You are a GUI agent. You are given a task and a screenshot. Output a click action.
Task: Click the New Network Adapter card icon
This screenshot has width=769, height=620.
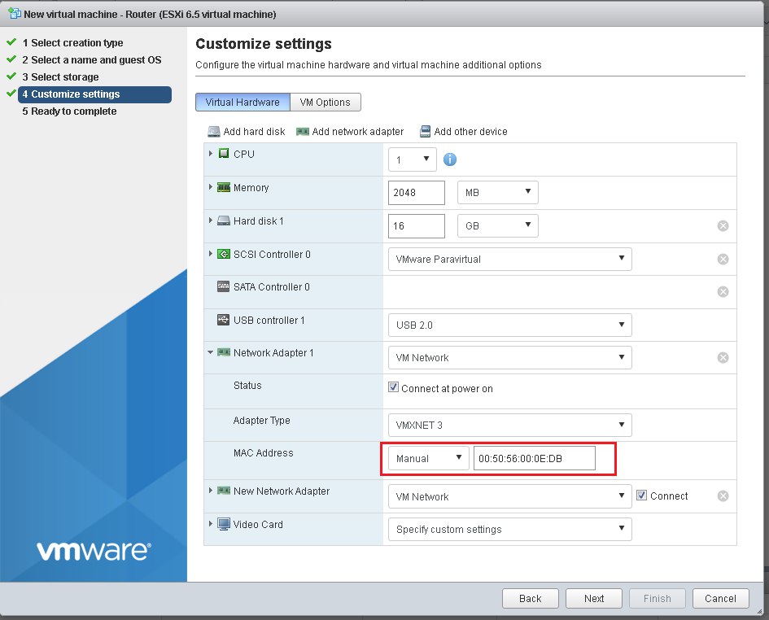224,491
